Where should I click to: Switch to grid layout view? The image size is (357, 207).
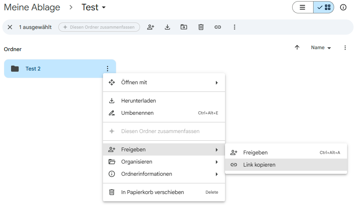tap(324, 7)
